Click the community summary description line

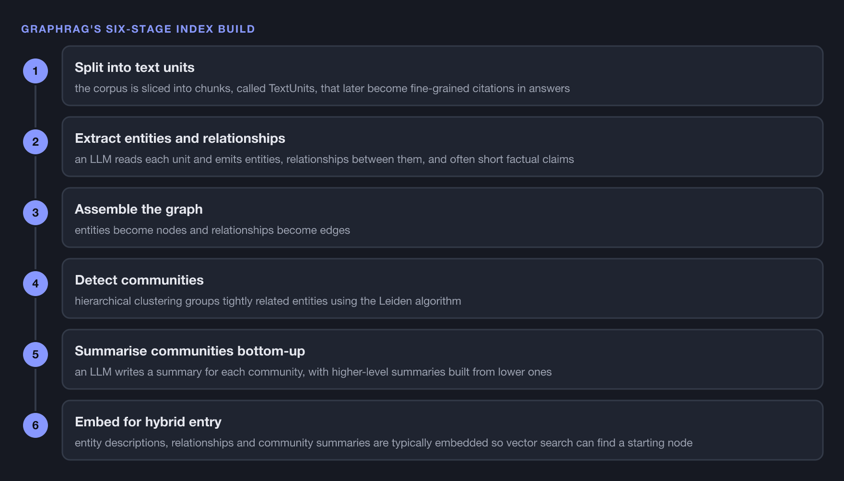313,372
